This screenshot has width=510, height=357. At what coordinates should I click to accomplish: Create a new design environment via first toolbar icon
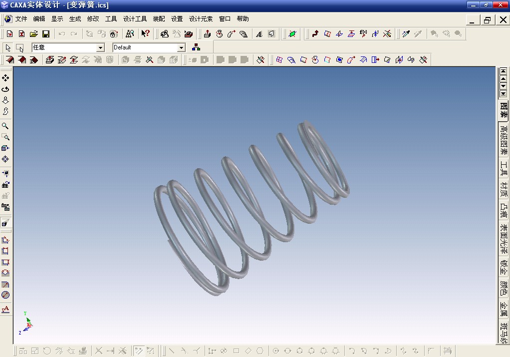point(10,34)
